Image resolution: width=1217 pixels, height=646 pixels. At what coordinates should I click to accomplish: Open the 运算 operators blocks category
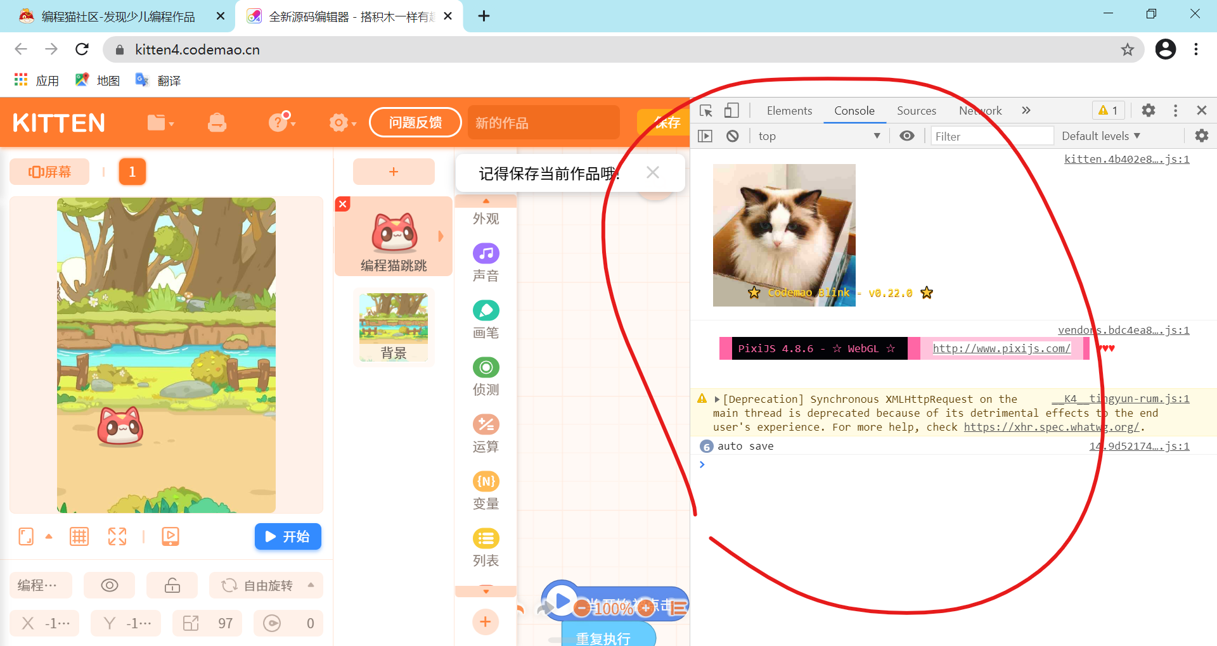pos(486,433)
